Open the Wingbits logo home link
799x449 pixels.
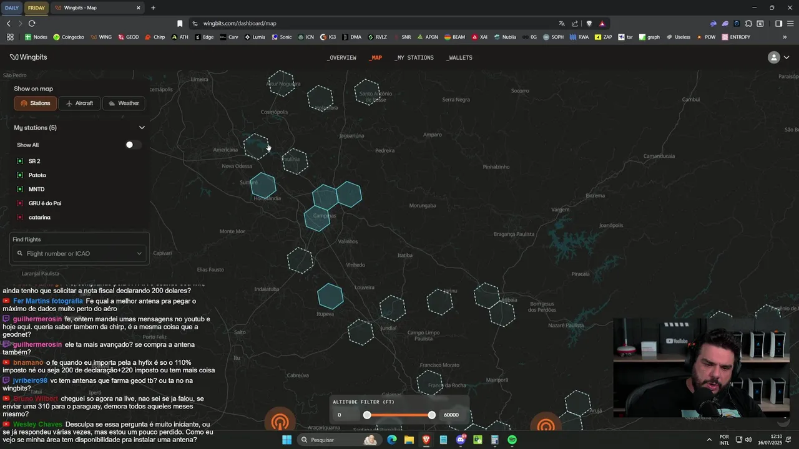pyautogui.click(x=28, y=57)
